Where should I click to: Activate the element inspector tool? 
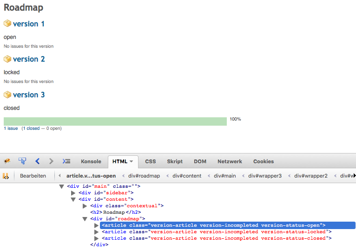(22, 161)
